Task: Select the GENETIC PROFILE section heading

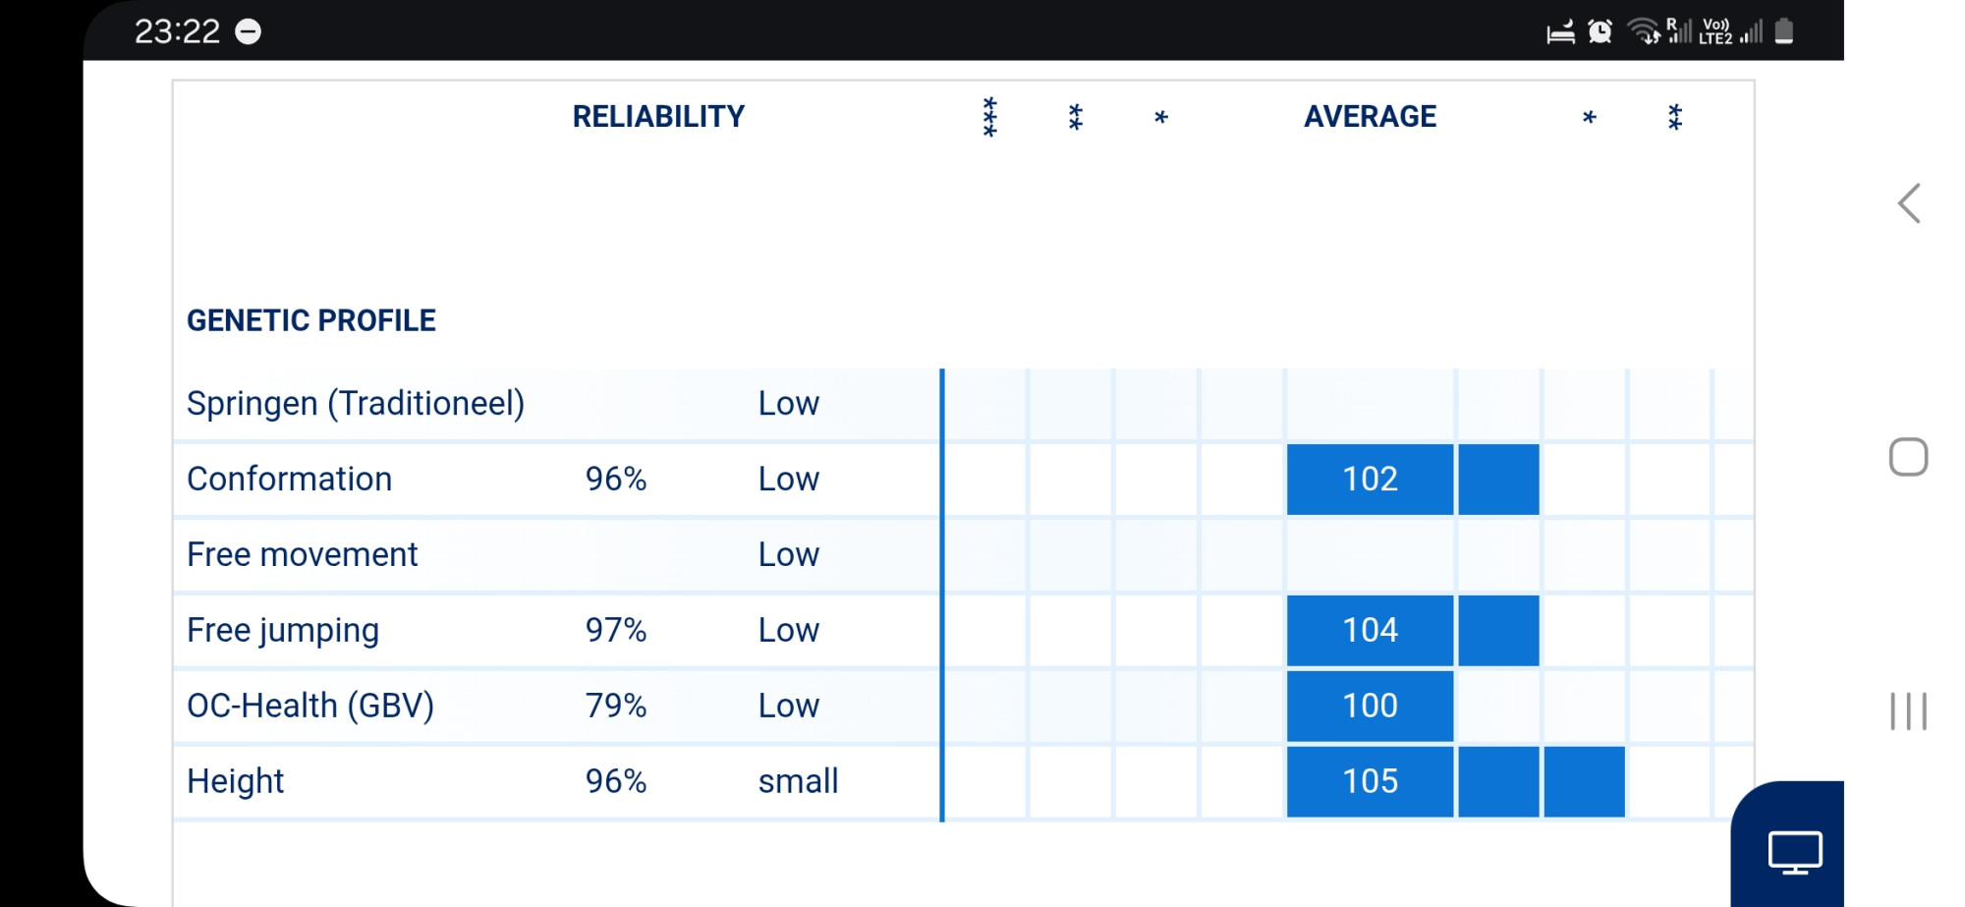Action: pos(311,320)
